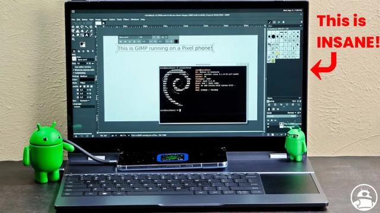Open the font size unit dropdown
The image size is (380, 213).
click(x=93, y=63)
